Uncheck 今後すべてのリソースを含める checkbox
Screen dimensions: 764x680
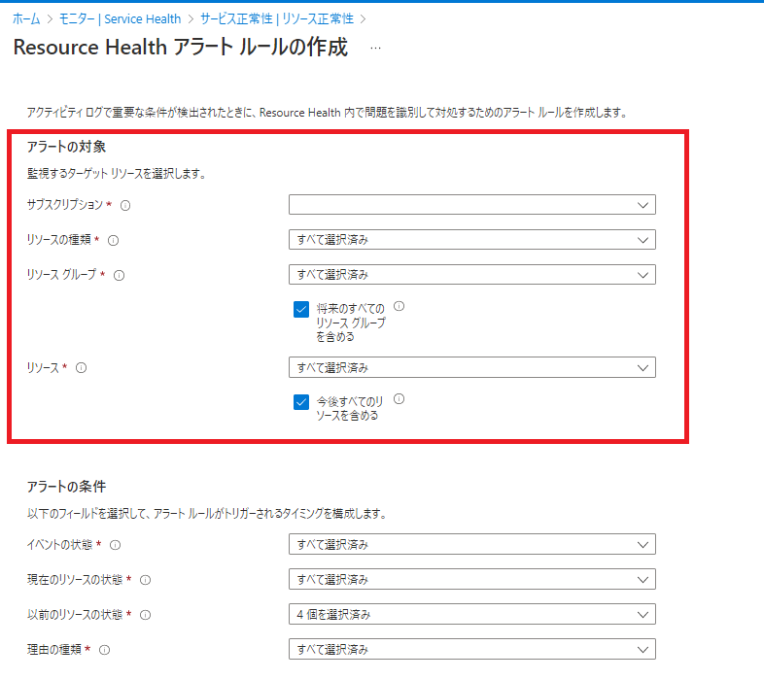click(301, 402)
